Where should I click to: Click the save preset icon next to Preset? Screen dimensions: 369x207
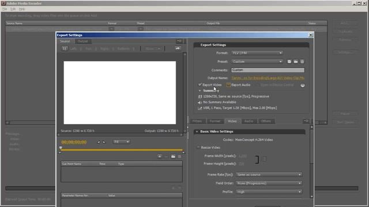coord(289,62)
